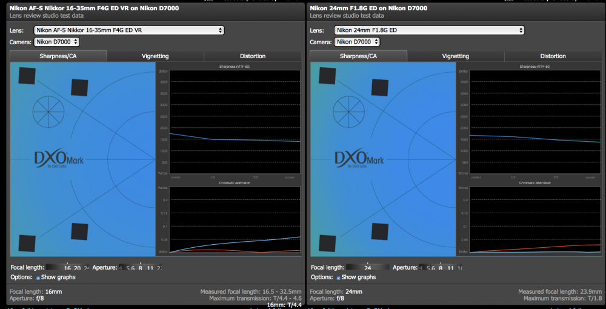Click the 'Focal length: 16mm' status text
Viewport: 606px width, 309px height.
[x=36, y=291]
